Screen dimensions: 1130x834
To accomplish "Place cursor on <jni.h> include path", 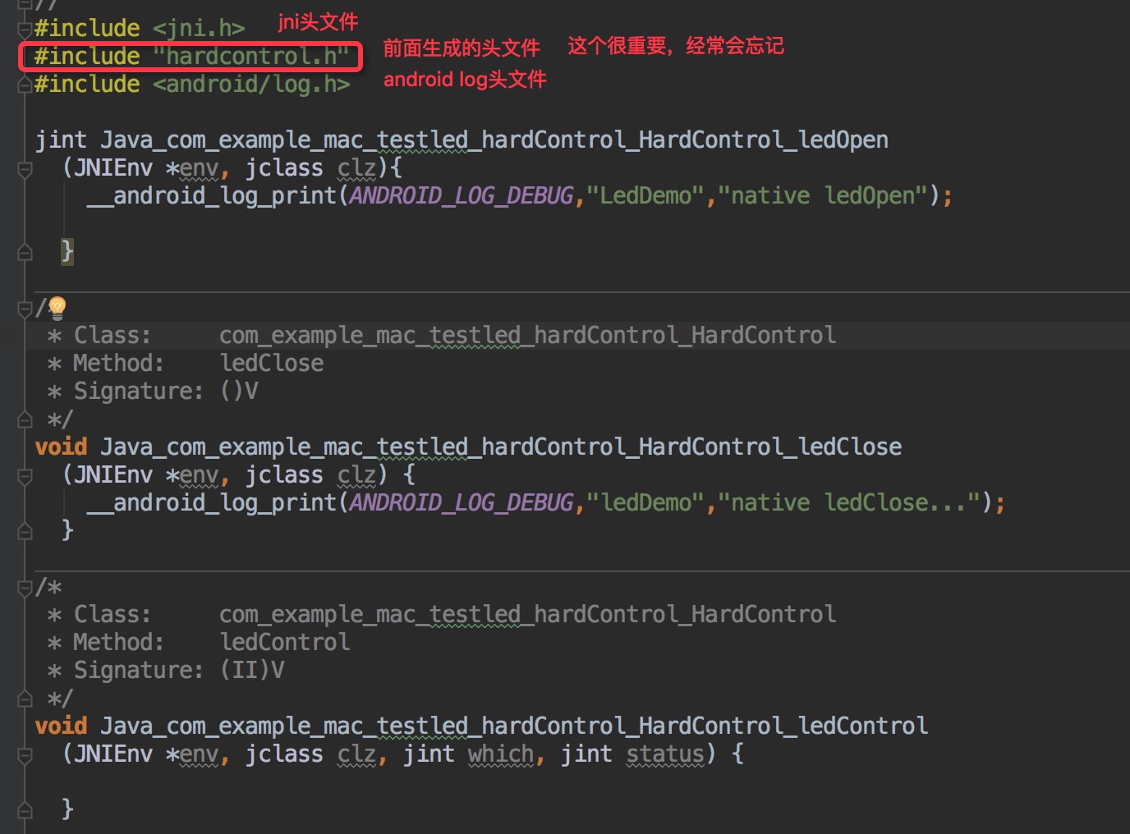I will [199, 28].
